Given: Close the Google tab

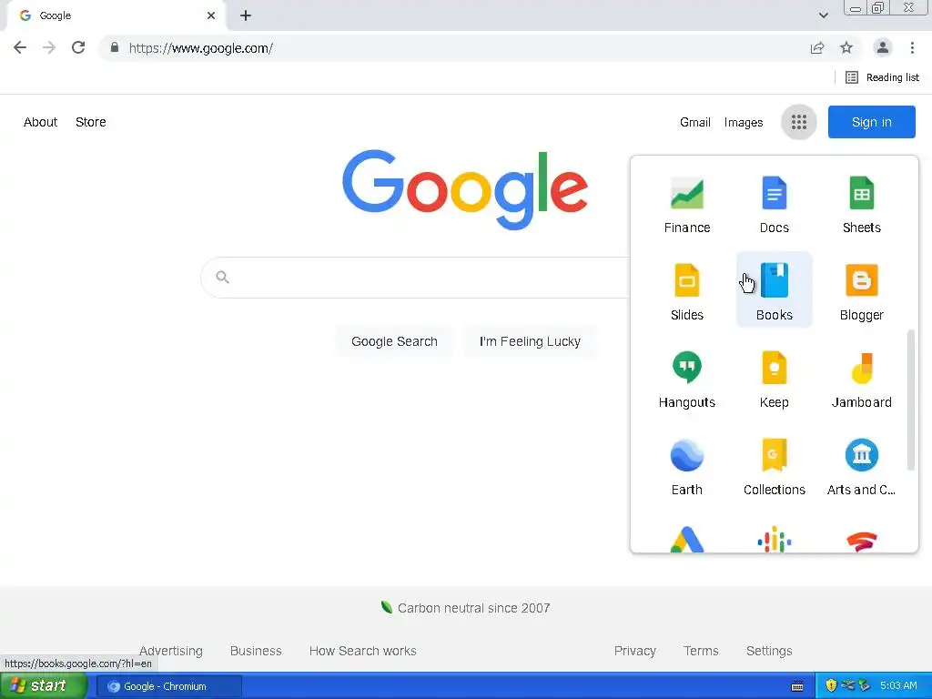Looking at the screenshot, I should [x=211, y=15].
